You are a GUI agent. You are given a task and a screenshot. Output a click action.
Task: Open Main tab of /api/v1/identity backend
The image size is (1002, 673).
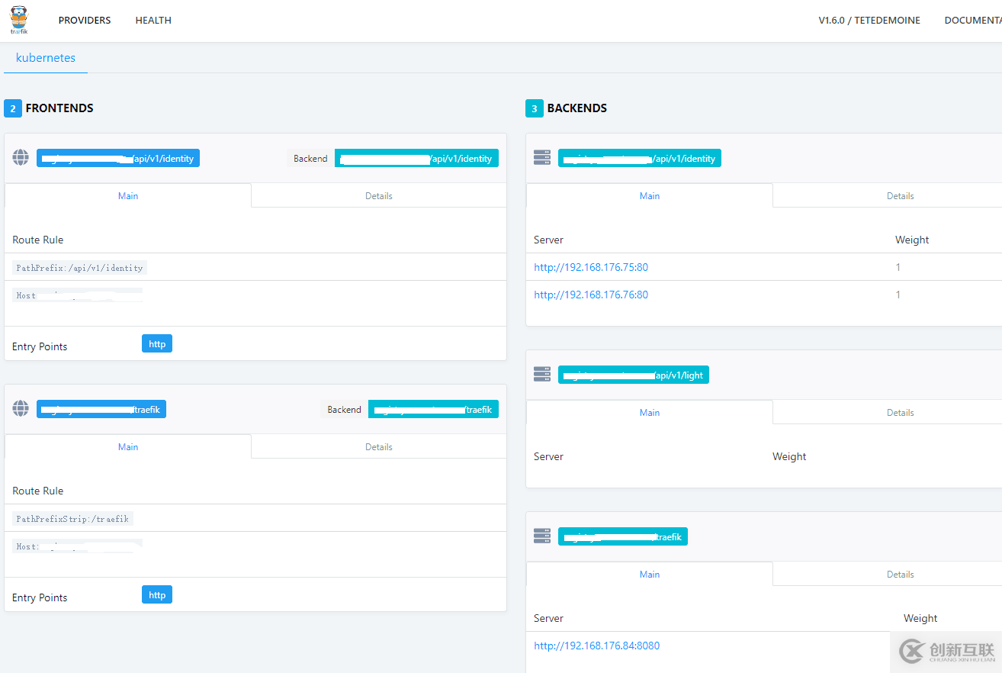coord(650,195)
